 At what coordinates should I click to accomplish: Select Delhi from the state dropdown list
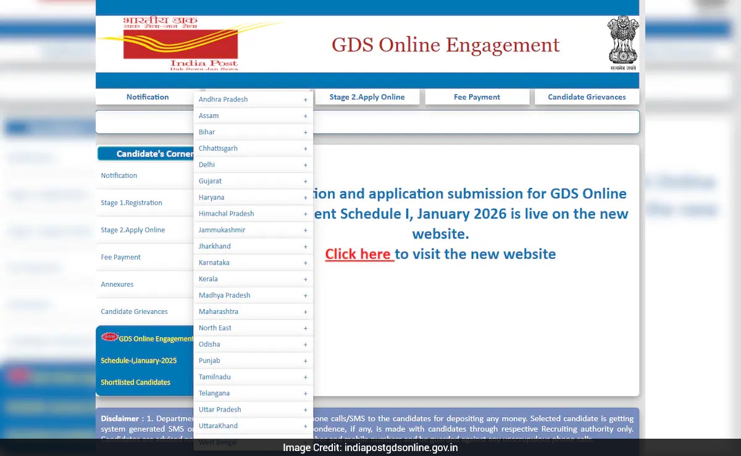tap(253, 164)
